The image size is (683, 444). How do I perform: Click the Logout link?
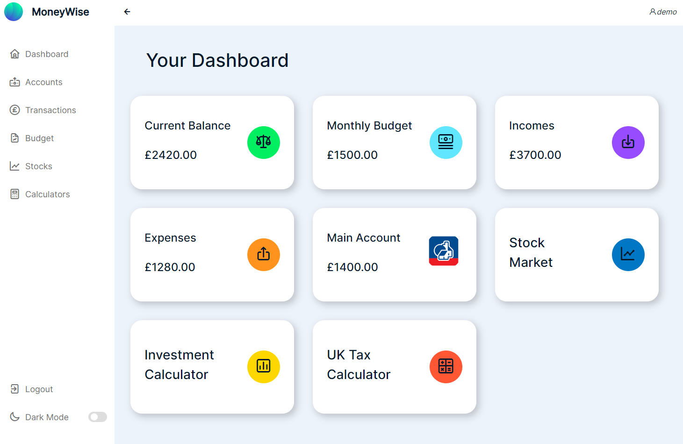click(x=39, y=389)
